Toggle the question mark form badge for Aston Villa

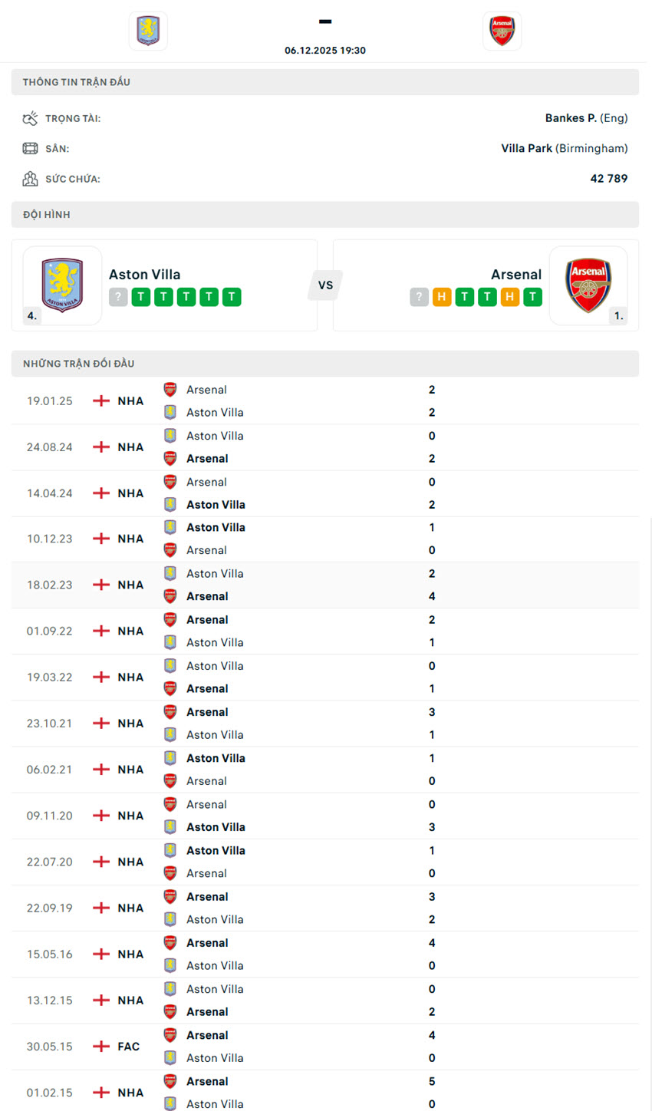point(117,297)
